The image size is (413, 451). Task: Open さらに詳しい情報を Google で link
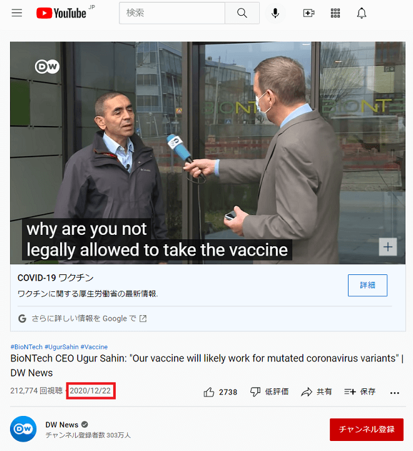[82, 318]
